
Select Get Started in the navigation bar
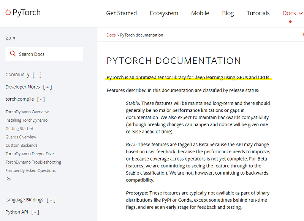click(121, 13)
